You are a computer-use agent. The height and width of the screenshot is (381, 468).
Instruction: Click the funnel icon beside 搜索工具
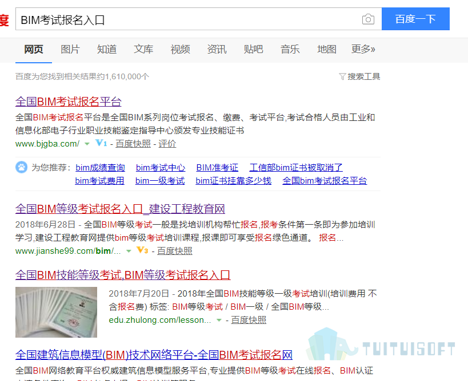[342, 76]
